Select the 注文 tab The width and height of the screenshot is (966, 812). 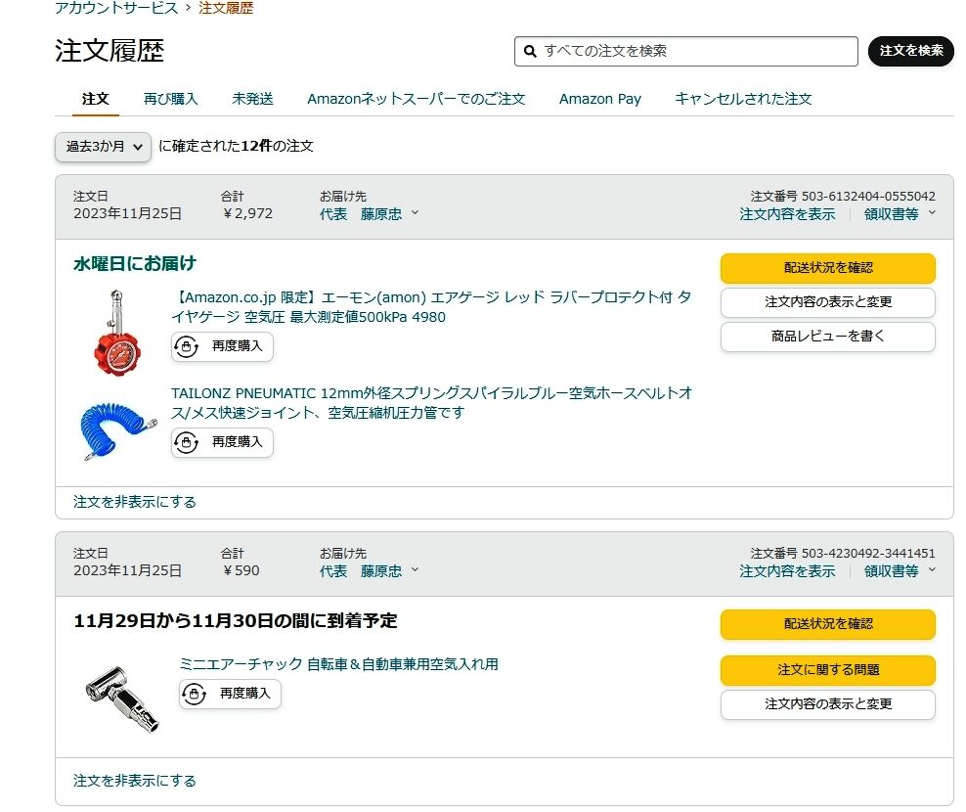coord(95,99)
